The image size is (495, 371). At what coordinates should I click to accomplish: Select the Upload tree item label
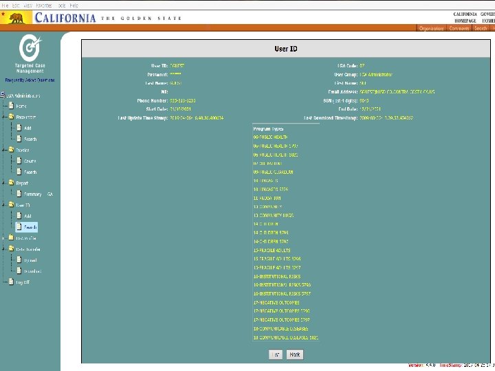point(30,260)
